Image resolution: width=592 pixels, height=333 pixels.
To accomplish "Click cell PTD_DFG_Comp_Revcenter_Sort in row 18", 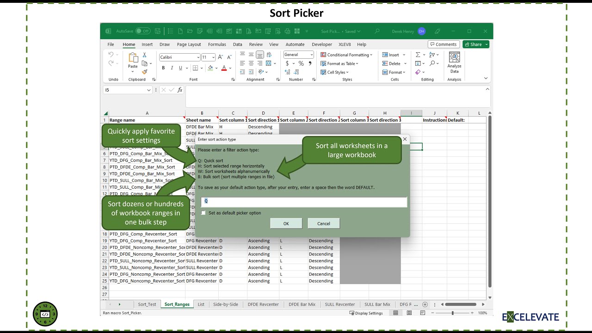I will point(147,234).
